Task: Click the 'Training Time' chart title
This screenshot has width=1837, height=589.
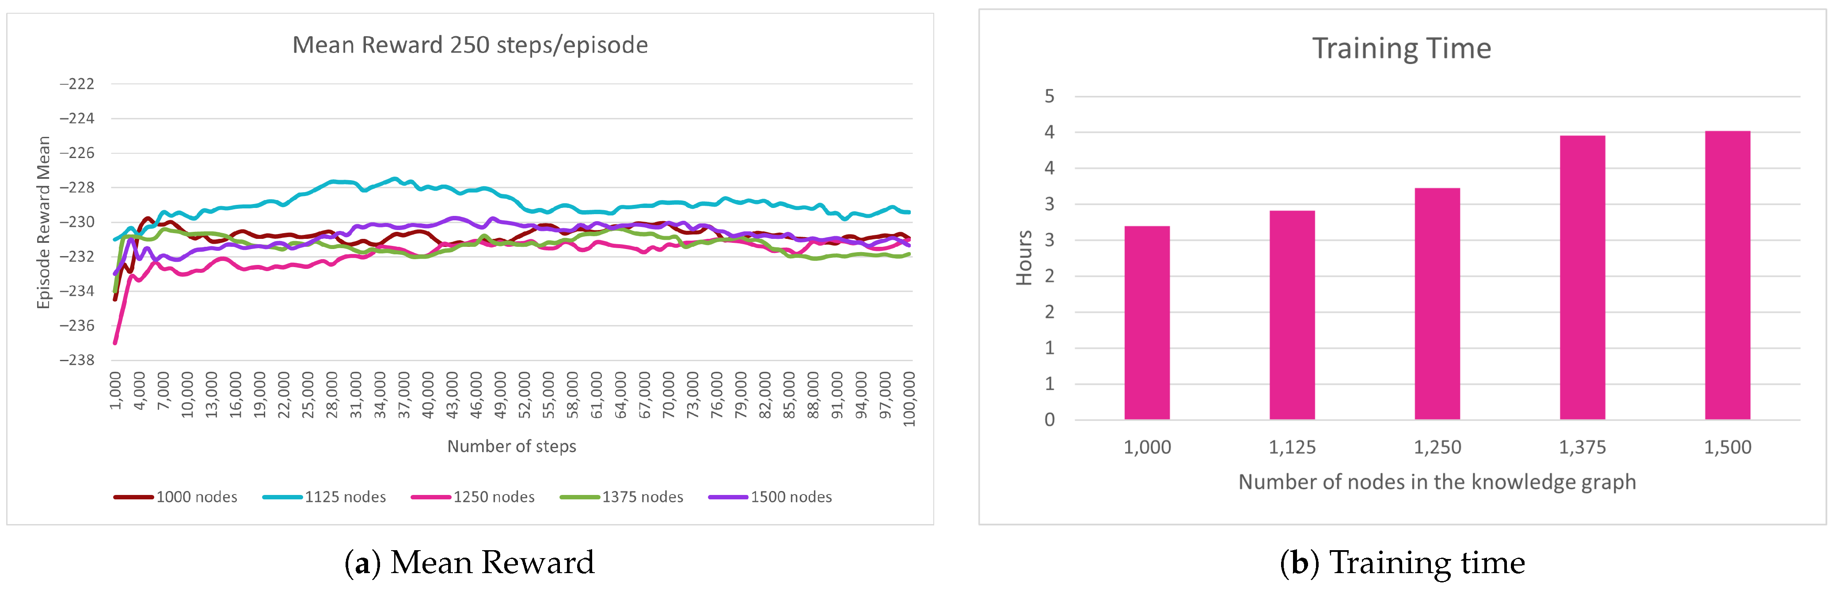Action: (1401, 49)
